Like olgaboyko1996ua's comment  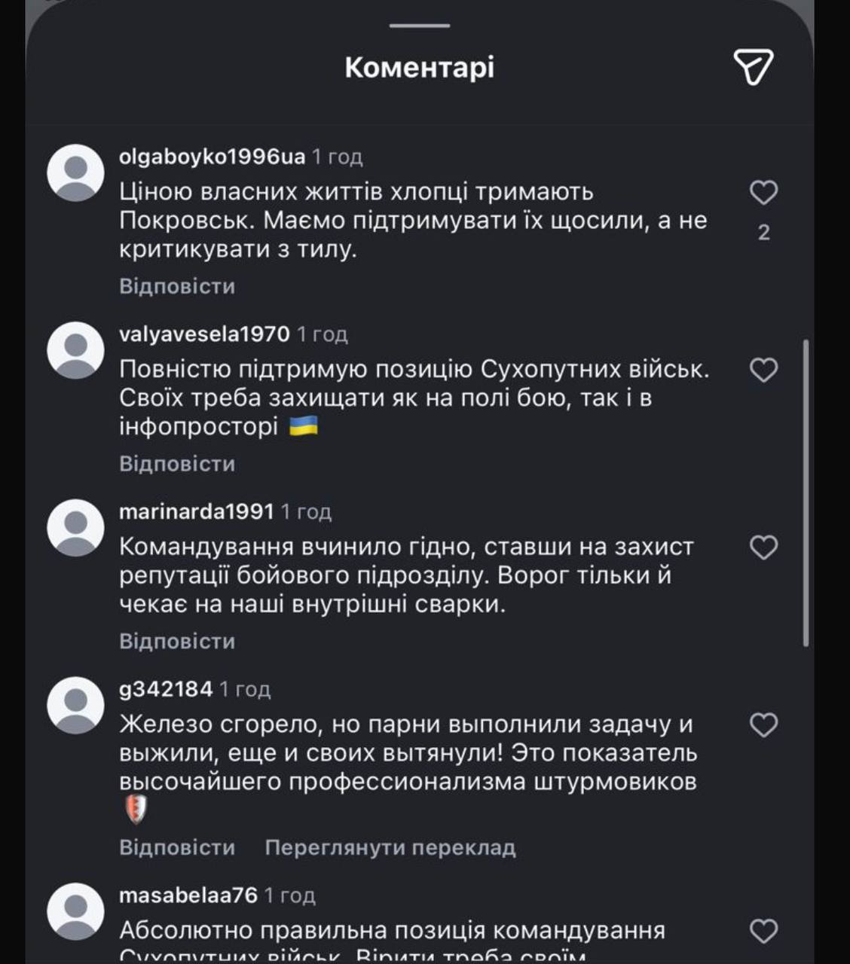(x=763, y=193)
